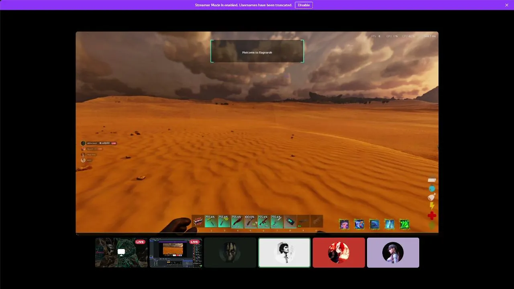The height and width of the screenshot is (289, 514).
Task: Click the middle dark-blue buff icon
Action: point(374,224)
